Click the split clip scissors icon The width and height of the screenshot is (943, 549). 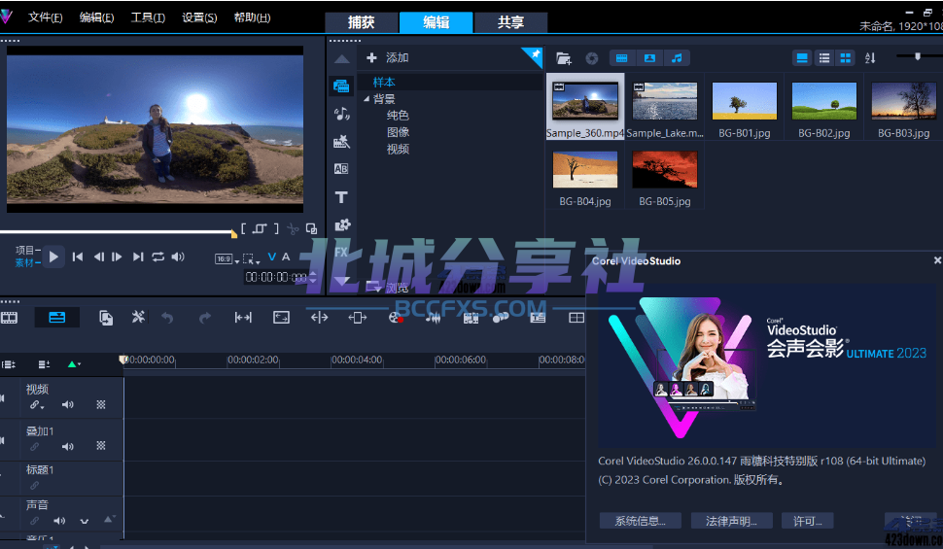pyautogui.click(x=293, y=228)
